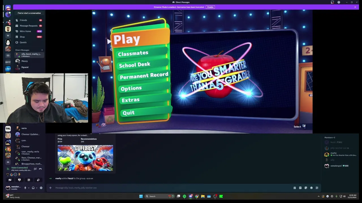Image resolution: width=362 pixels, height=203 pixels.
Task: Focus the message input field
Action: point(173,188)
